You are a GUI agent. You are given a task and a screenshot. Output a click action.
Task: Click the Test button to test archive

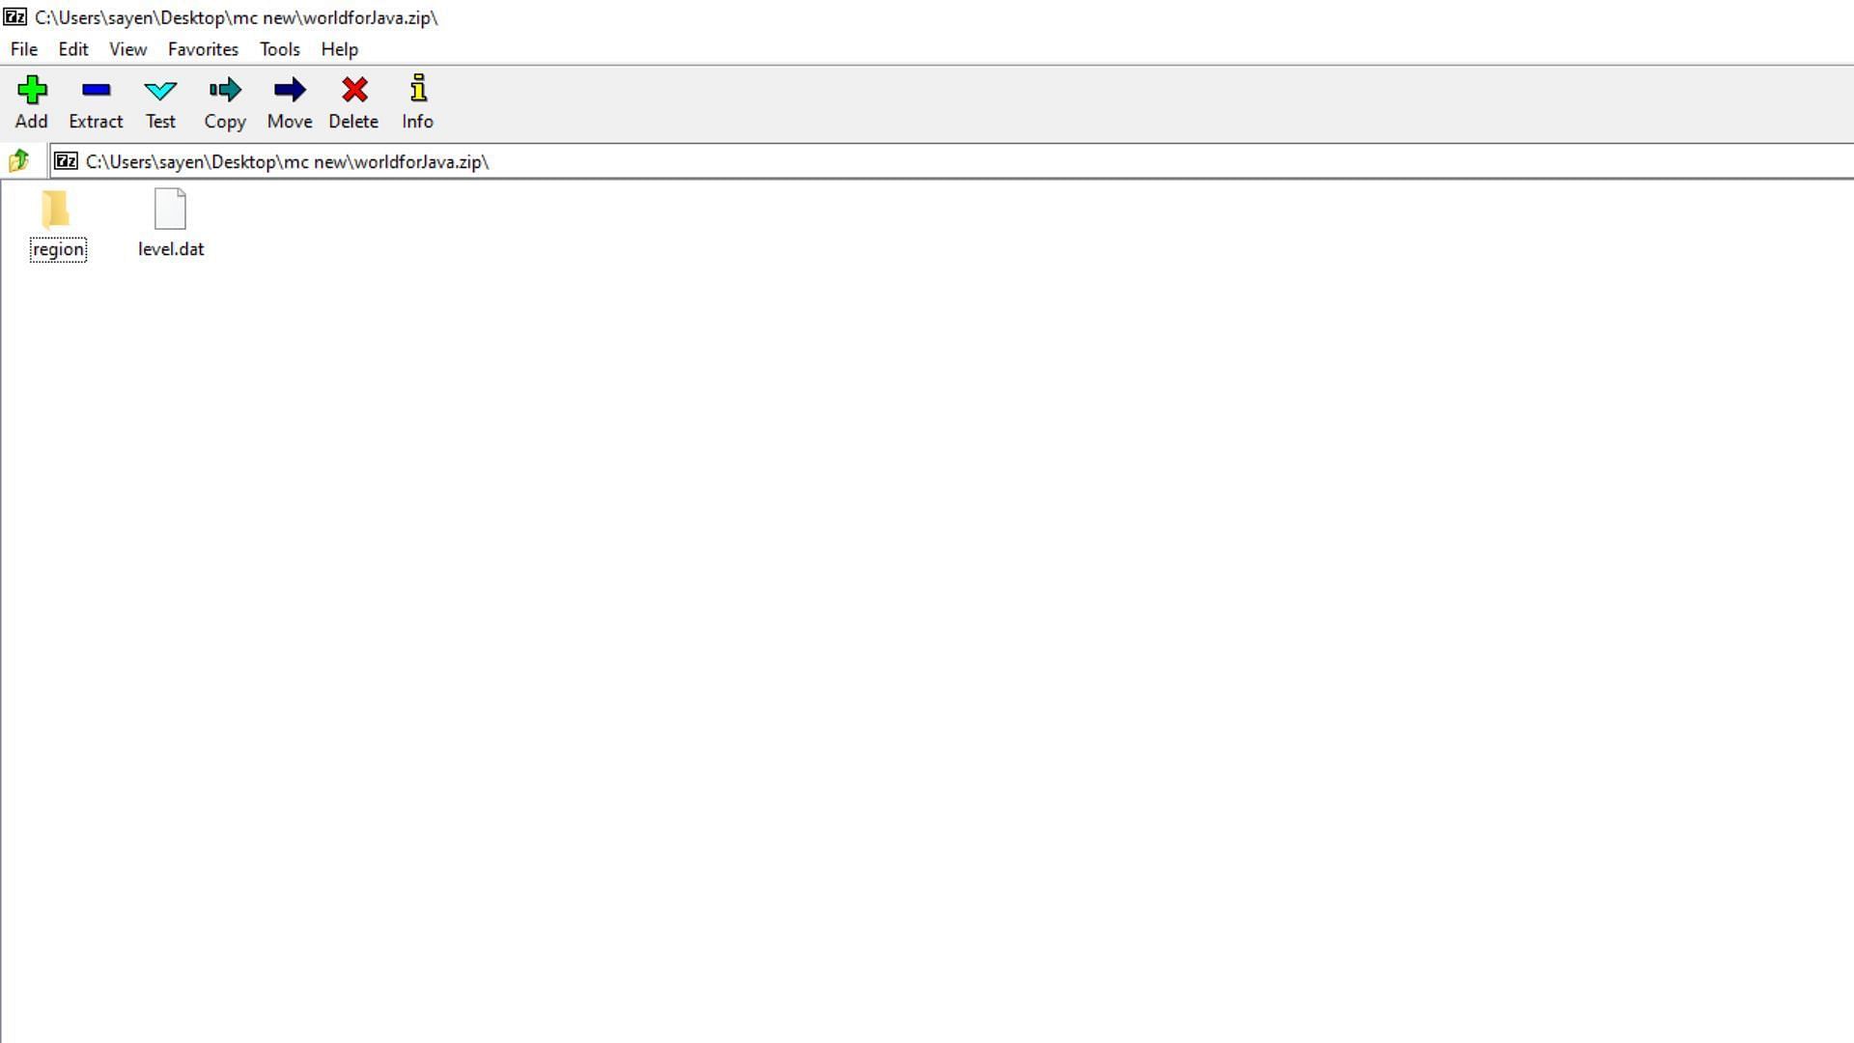[x=160, y=101]
